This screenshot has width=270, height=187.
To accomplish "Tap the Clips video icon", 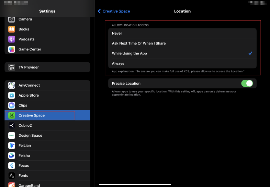I will click(12, 105).
